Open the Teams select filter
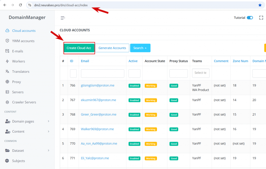This screenshot has width=266, height=169. pyautogui.click(x=201, y=73)
